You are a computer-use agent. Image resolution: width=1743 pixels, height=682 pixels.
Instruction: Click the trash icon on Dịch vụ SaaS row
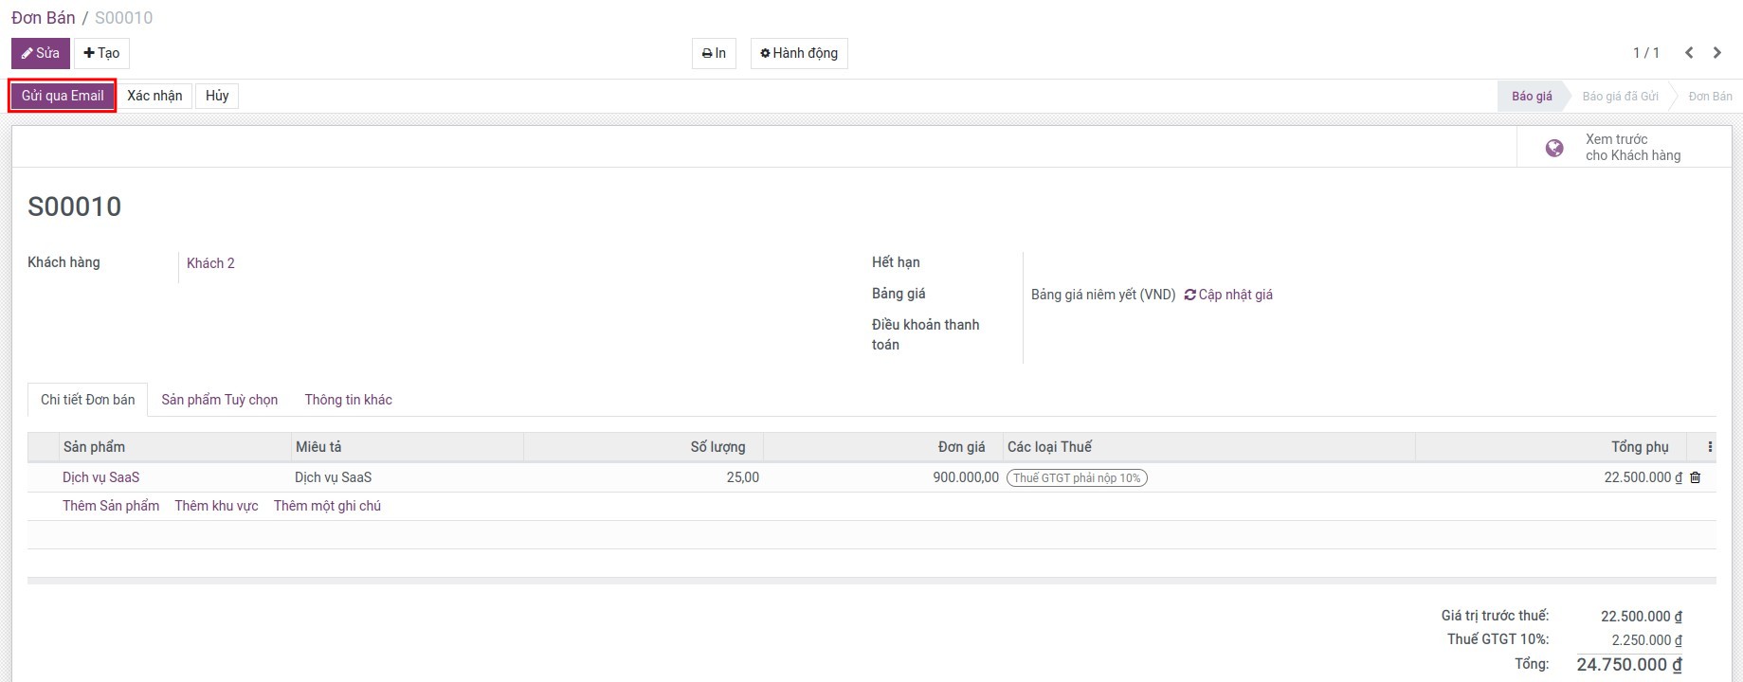point(1696,477)
